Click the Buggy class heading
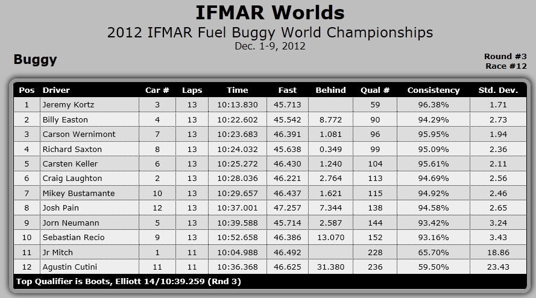Viewport: 536px width, 298px height. point(35,60)
